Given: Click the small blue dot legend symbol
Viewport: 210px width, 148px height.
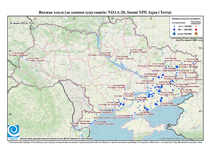Looking at the screenshot, I should pos(174,26).
